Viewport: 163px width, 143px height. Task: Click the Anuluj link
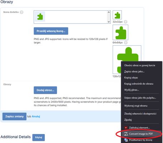(x=36, y=116)
